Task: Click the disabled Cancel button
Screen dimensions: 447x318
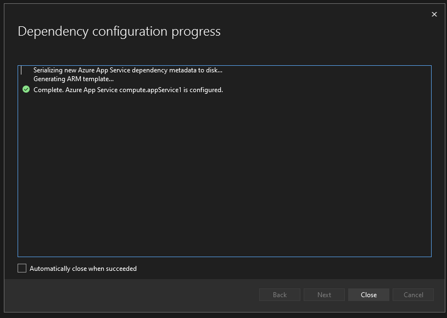Action: [x=413, y=294]
